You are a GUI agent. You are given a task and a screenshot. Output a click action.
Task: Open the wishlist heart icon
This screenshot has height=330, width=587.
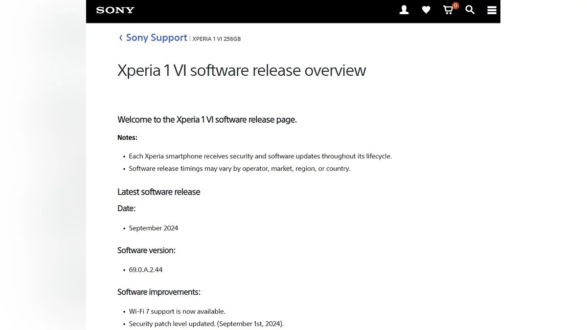pos(426,10)
